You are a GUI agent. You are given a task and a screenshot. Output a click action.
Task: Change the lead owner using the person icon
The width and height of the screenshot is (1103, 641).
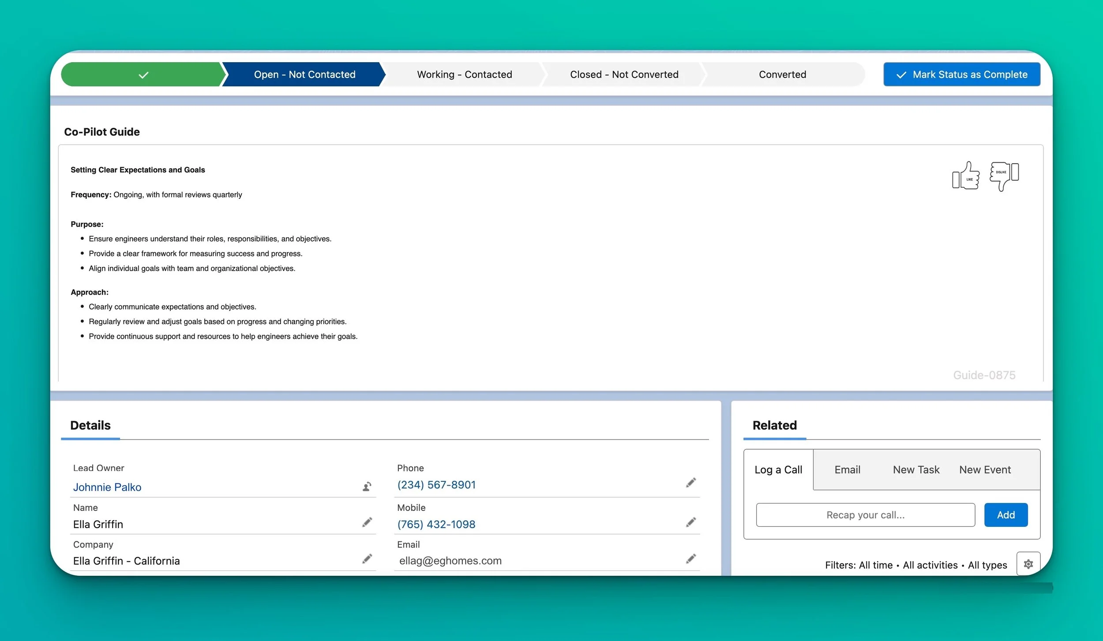(367, 487)
